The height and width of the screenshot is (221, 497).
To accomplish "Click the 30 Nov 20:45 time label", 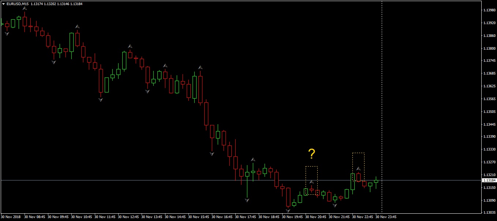I will coord(316,217).
